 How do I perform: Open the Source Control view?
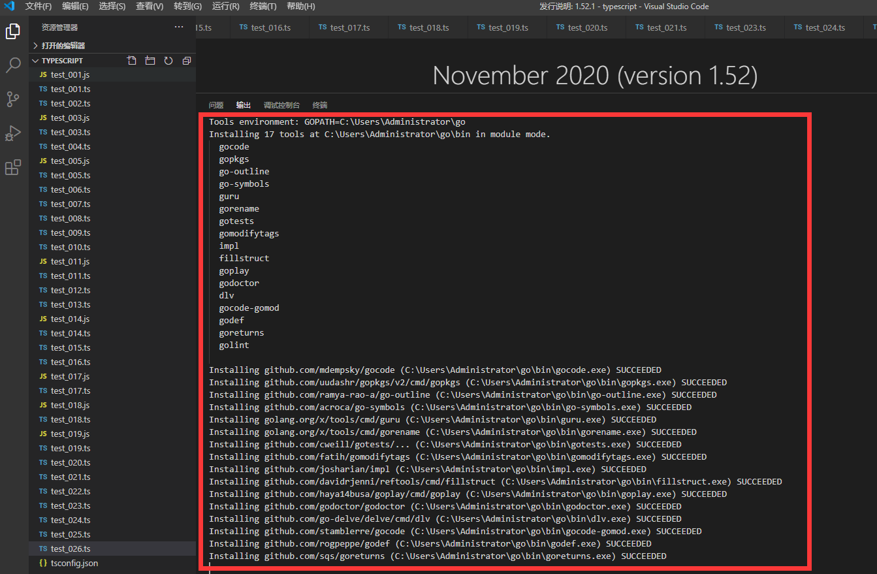coord(13,99)
